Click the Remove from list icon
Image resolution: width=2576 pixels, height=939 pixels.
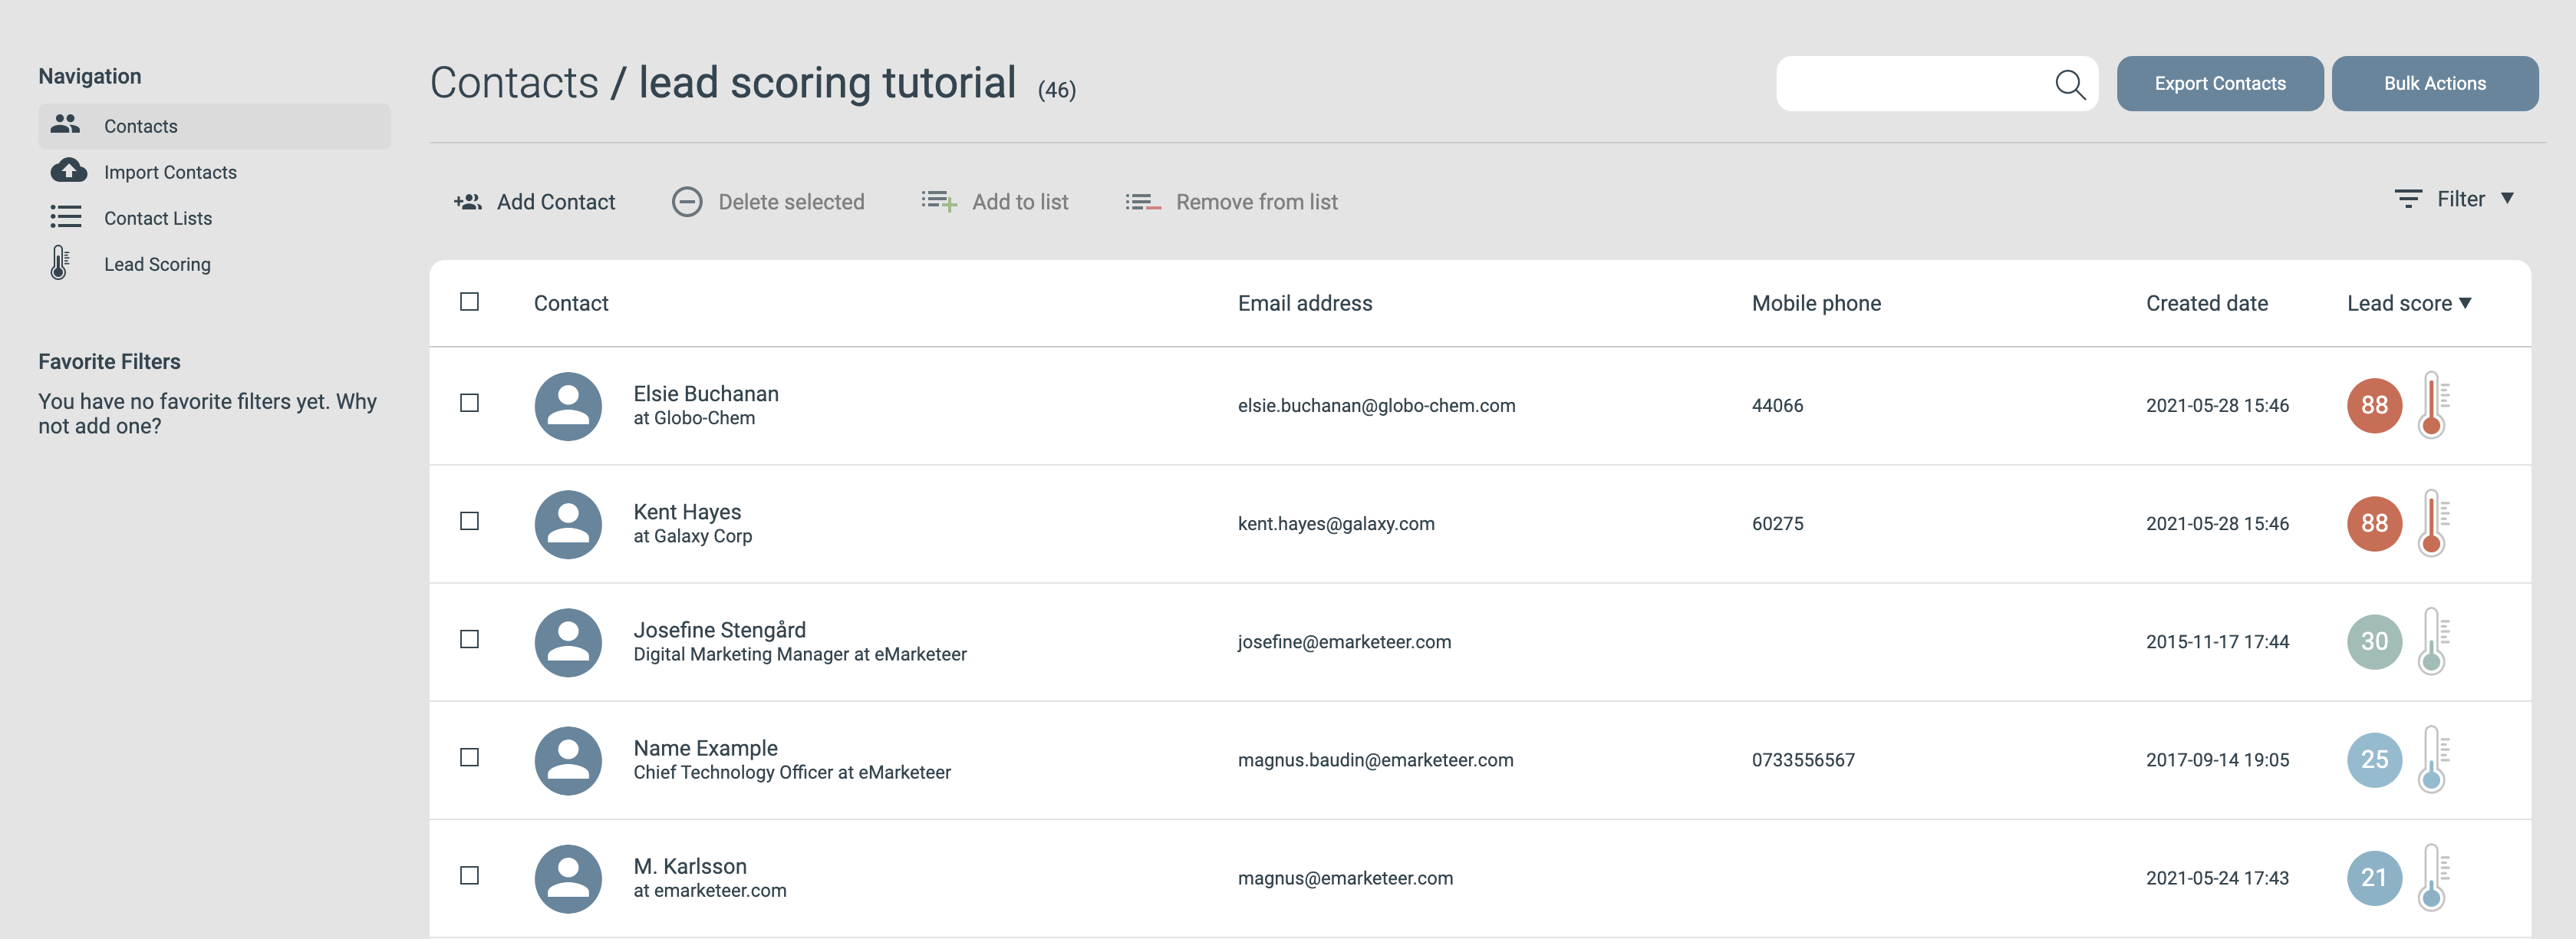click(1143, 202)
